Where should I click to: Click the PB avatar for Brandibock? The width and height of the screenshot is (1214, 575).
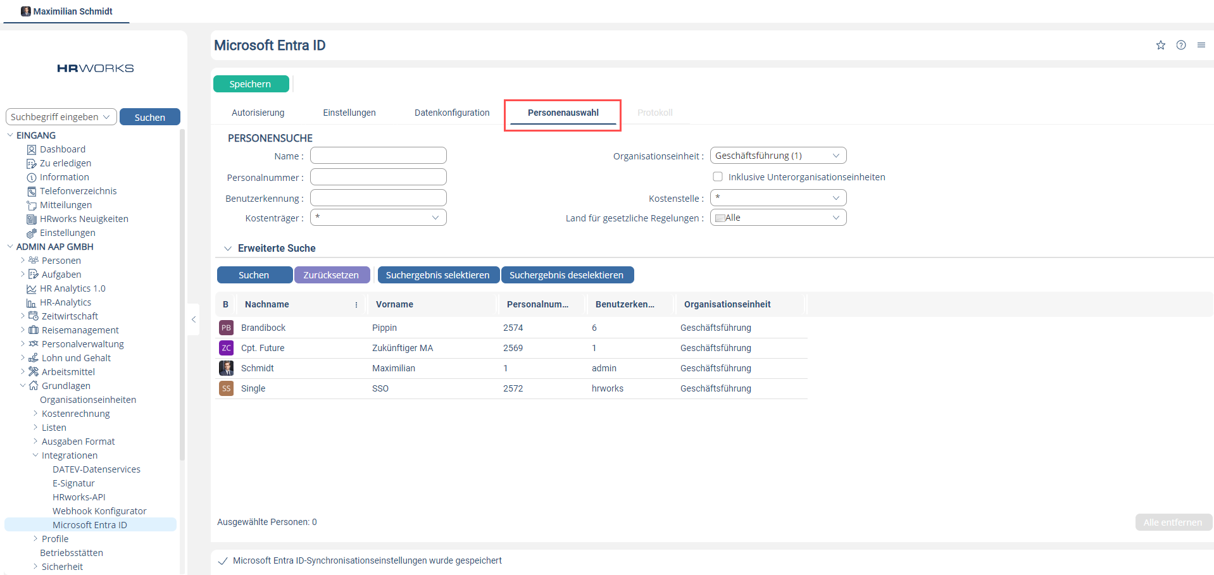tap(226, 328)
